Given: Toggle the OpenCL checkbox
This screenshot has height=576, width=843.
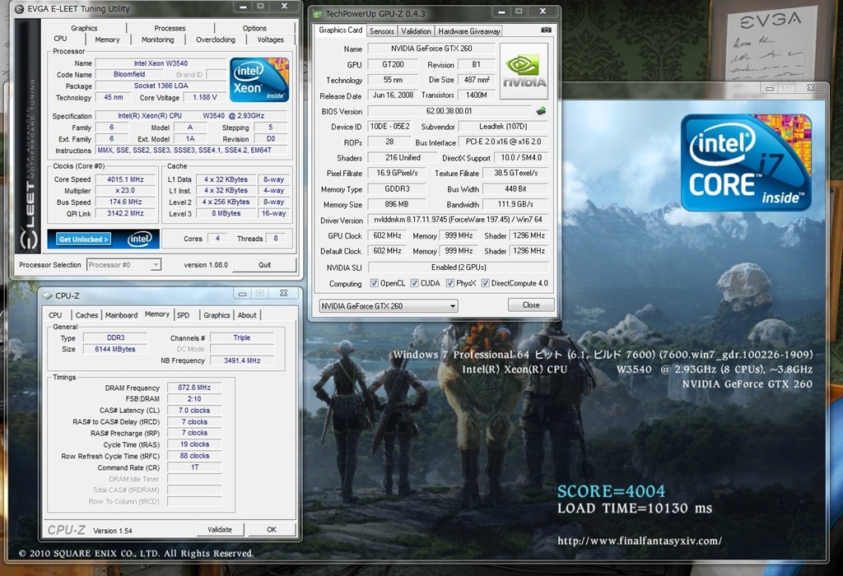Looking at the screenshot, I should tap(375, 283).
